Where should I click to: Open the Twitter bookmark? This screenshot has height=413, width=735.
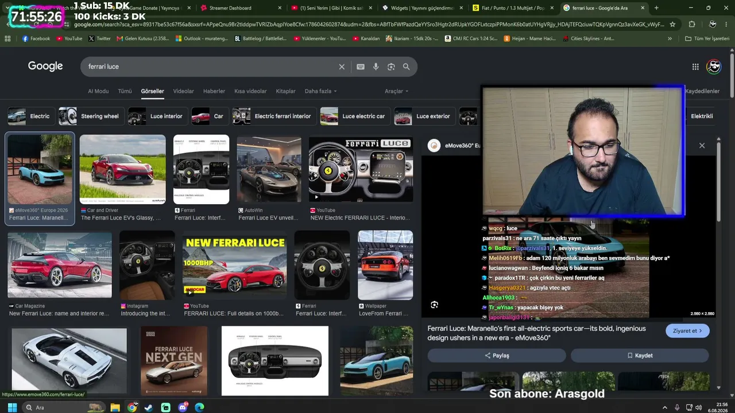click(x=99, y=38)
